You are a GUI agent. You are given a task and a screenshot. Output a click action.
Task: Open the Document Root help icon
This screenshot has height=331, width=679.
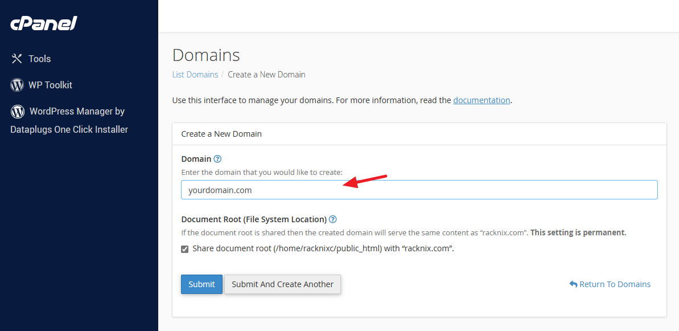pyautogui.click(x=333, y=219)
